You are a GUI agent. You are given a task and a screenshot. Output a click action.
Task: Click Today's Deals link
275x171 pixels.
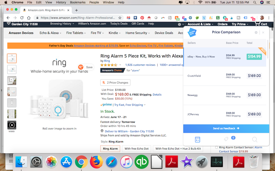click(119, 24)
